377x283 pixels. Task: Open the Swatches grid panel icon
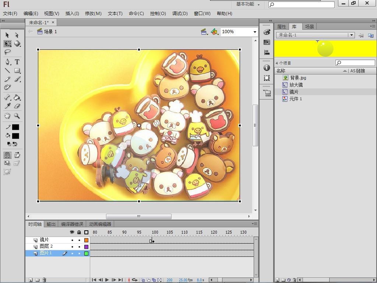click(x=267, y=42)
